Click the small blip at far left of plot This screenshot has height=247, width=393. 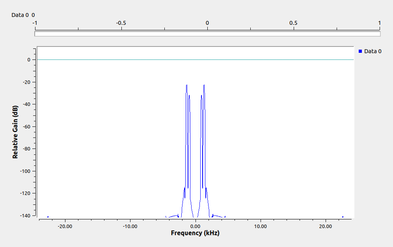point(48,217)
